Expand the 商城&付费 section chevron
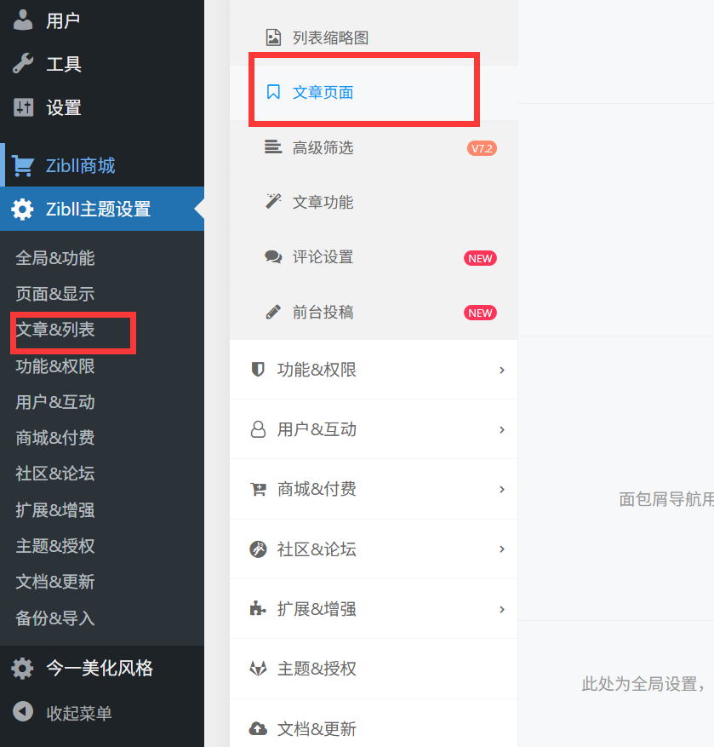The height and width of the screenshot is (747, 714). [502, 489]
